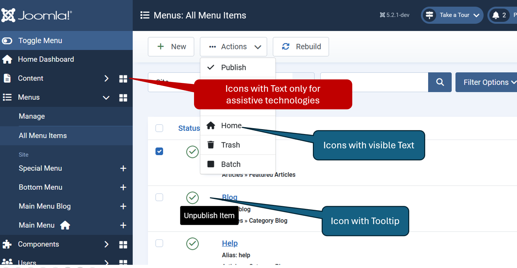Viewport: 517px width, 268px height.
Task: Tick the Help row checkbox
Action: coord(159,243)
